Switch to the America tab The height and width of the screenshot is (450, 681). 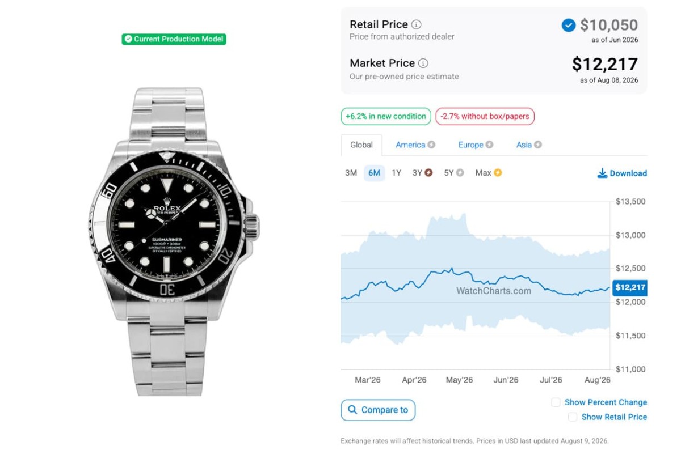410,145
